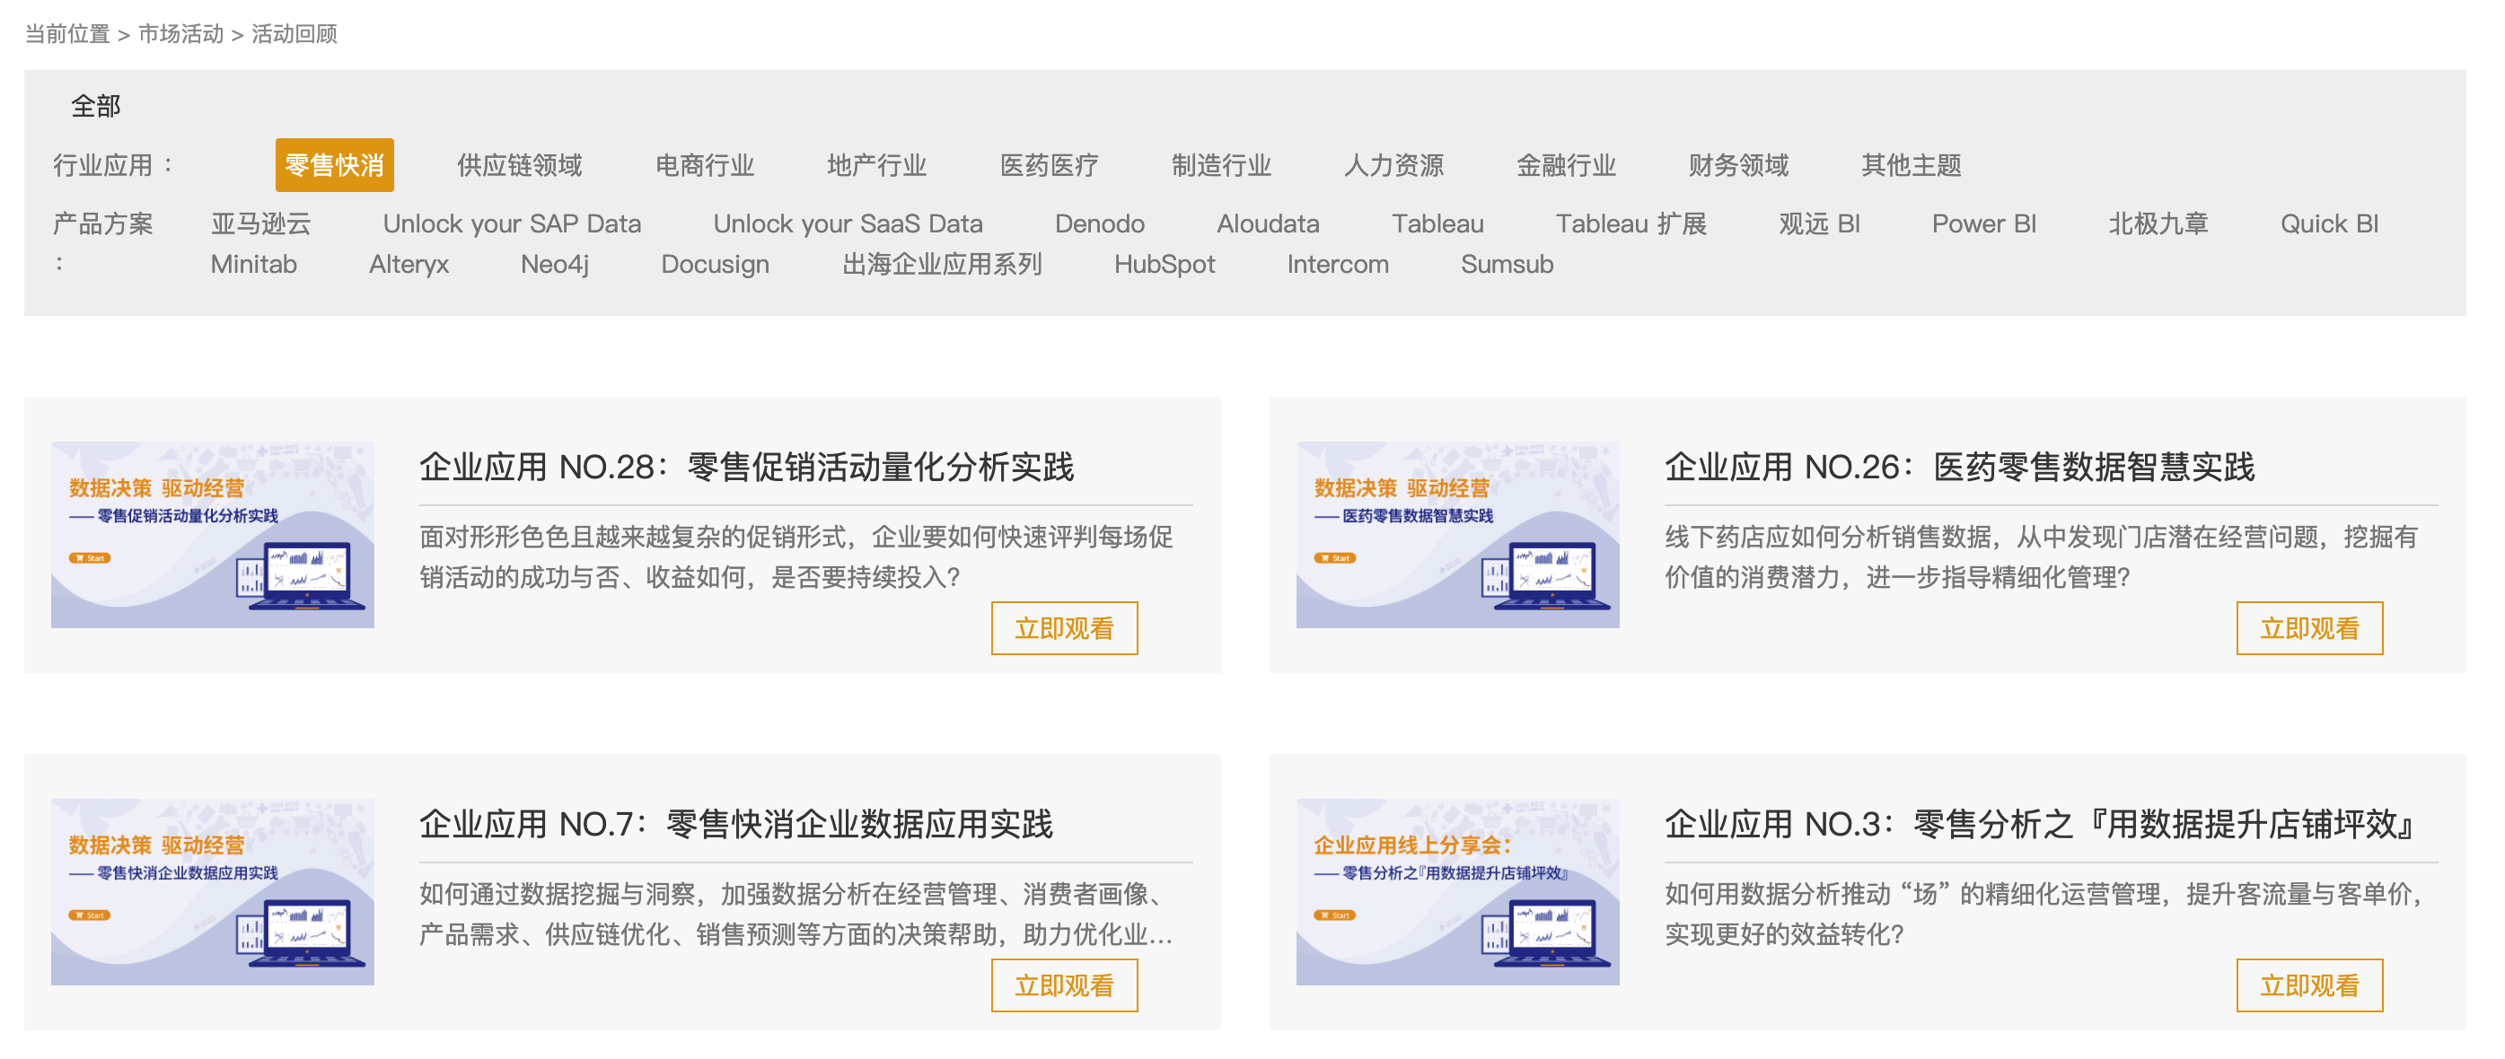Screen dimensions: 2505x1059
Task: Choose the Alteryx product tag
Action: pos(409,264)
